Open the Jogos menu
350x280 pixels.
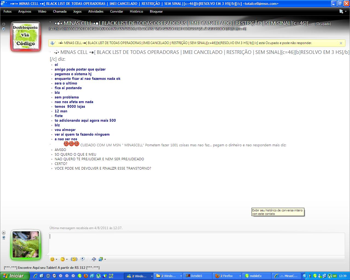tap(77, 11)
